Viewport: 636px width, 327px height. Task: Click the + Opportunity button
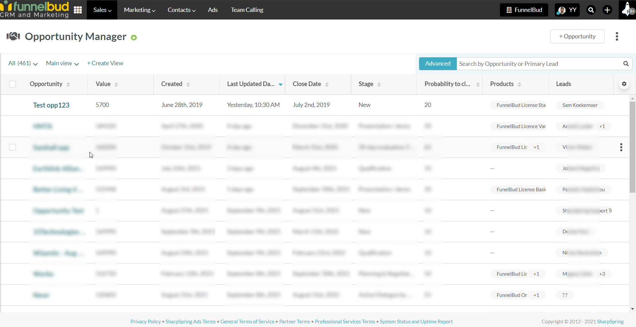tap(577, 36)
